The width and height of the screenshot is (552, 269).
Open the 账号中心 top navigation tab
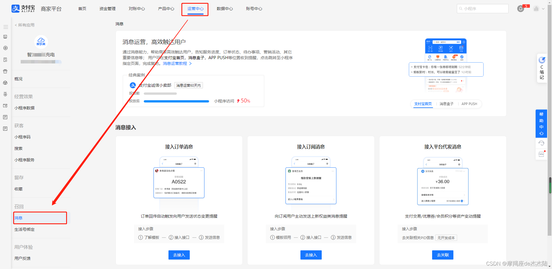pyautogui.click(x=254, y=9)
